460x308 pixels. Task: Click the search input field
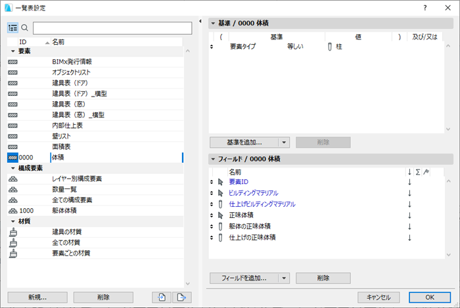(x=112, y=28)
